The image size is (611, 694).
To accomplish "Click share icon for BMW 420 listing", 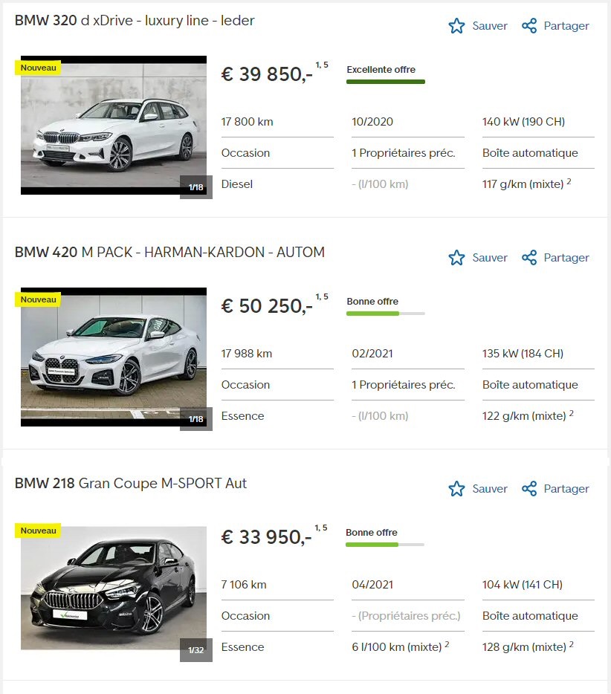I will 529,258.
